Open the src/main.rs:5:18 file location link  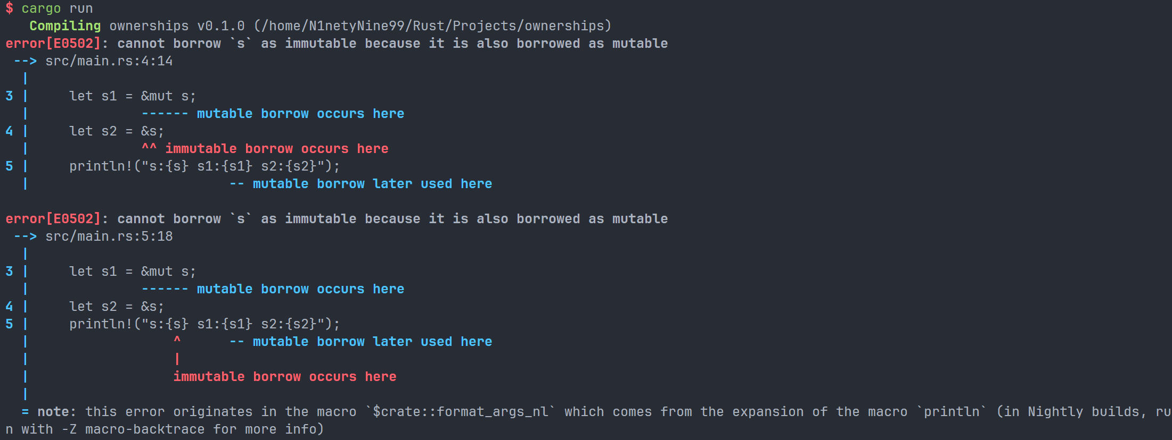[x=109, y=236]
